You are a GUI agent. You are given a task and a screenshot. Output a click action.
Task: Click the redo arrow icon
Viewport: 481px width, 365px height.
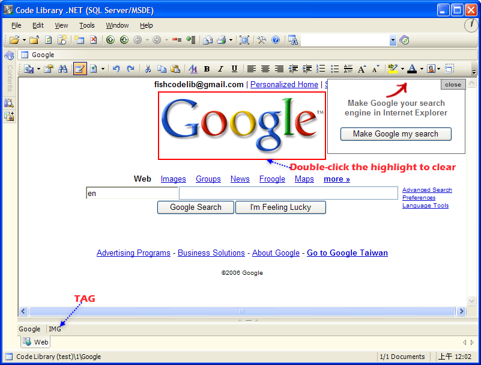click(130, 69)
